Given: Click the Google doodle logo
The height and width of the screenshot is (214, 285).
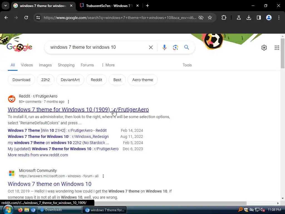Looking at the screenshot, I should coord(19,47).
